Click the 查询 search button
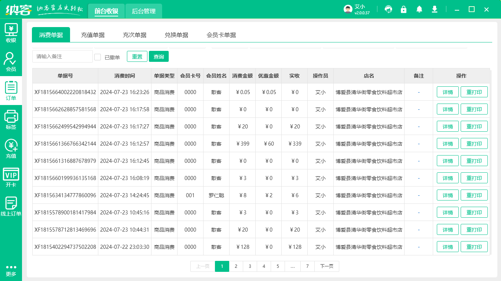501x281 pixels. point(159,56)
